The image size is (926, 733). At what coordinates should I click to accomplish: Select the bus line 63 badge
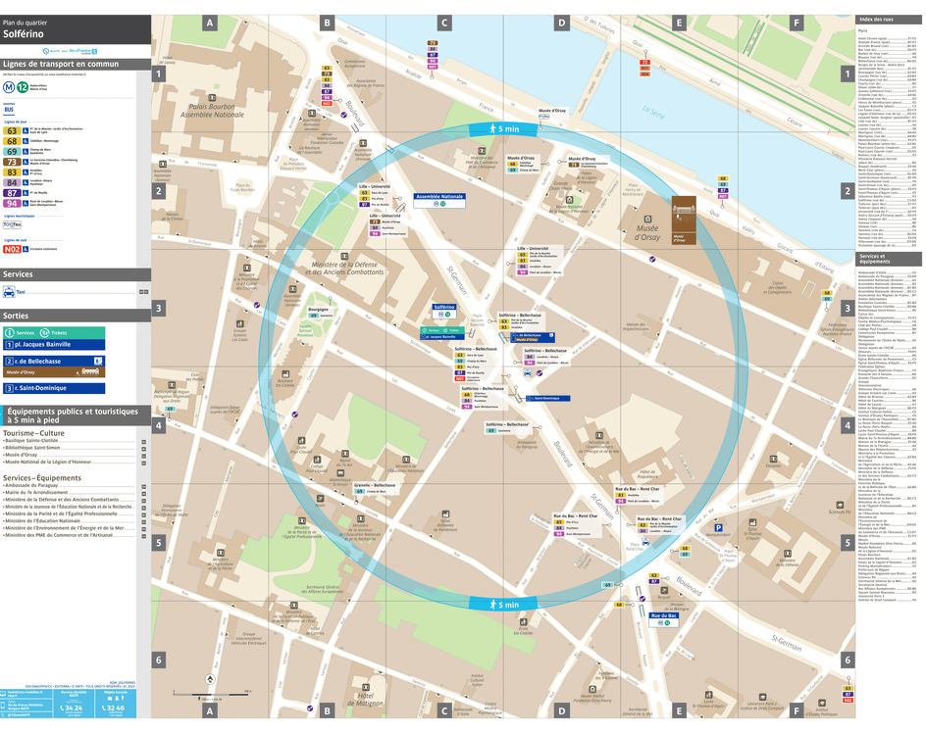[12, 129]
